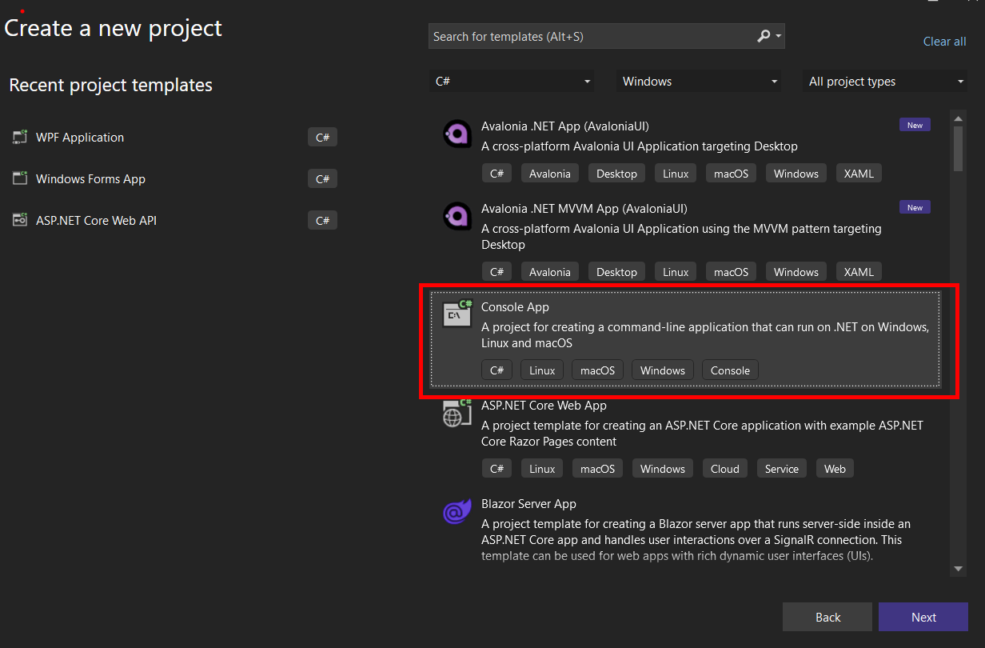Image resolution: width=985 pixels, height=648 pixels.
Task: Click the Desktop tag on Avalonia MVVM App
Action: (x=616, y=271)
